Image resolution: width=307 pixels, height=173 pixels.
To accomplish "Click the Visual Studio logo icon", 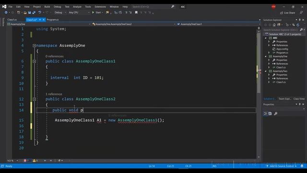I will click(4, 7).
